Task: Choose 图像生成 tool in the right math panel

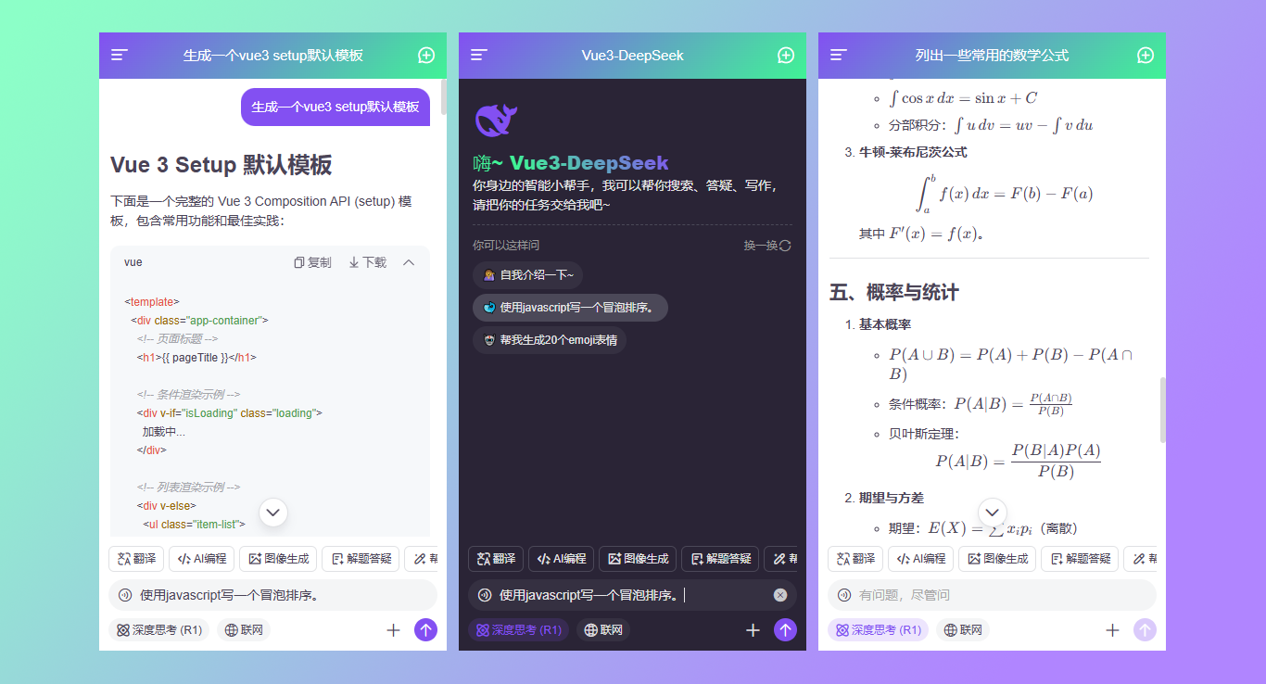Action: tap(996, 559)
